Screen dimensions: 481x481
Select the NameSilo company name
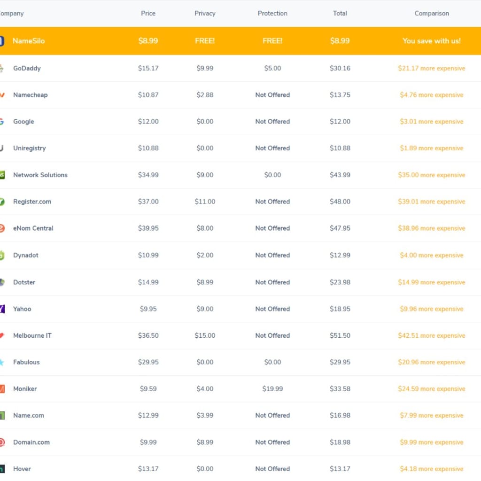click(x=29, y=41)
